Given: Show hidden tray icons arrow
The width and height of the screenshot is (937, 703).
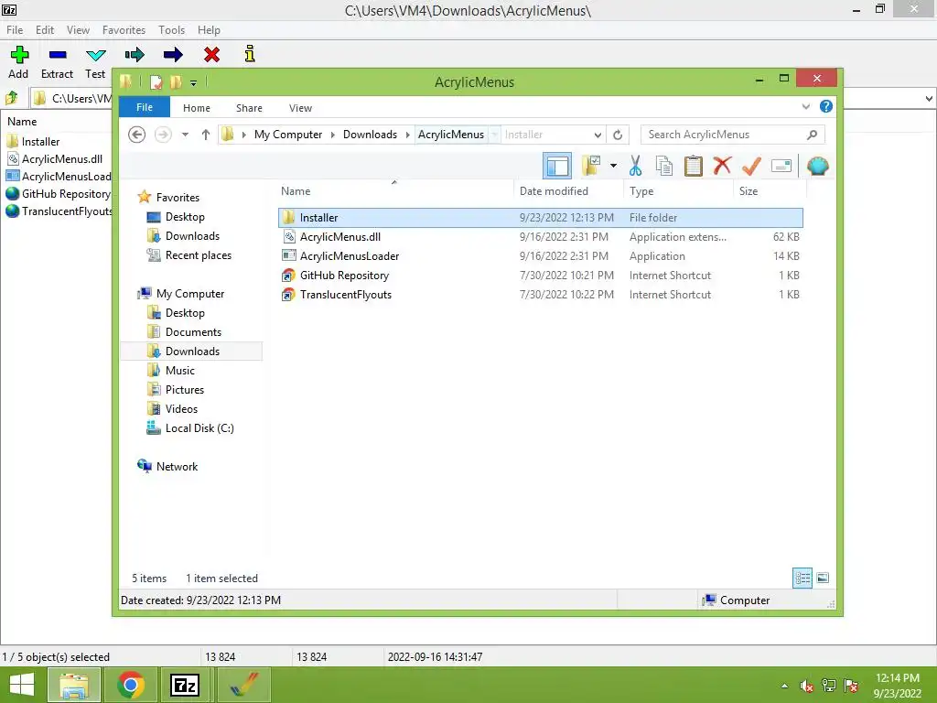Looking at the screenshot, I should (784, 686).
